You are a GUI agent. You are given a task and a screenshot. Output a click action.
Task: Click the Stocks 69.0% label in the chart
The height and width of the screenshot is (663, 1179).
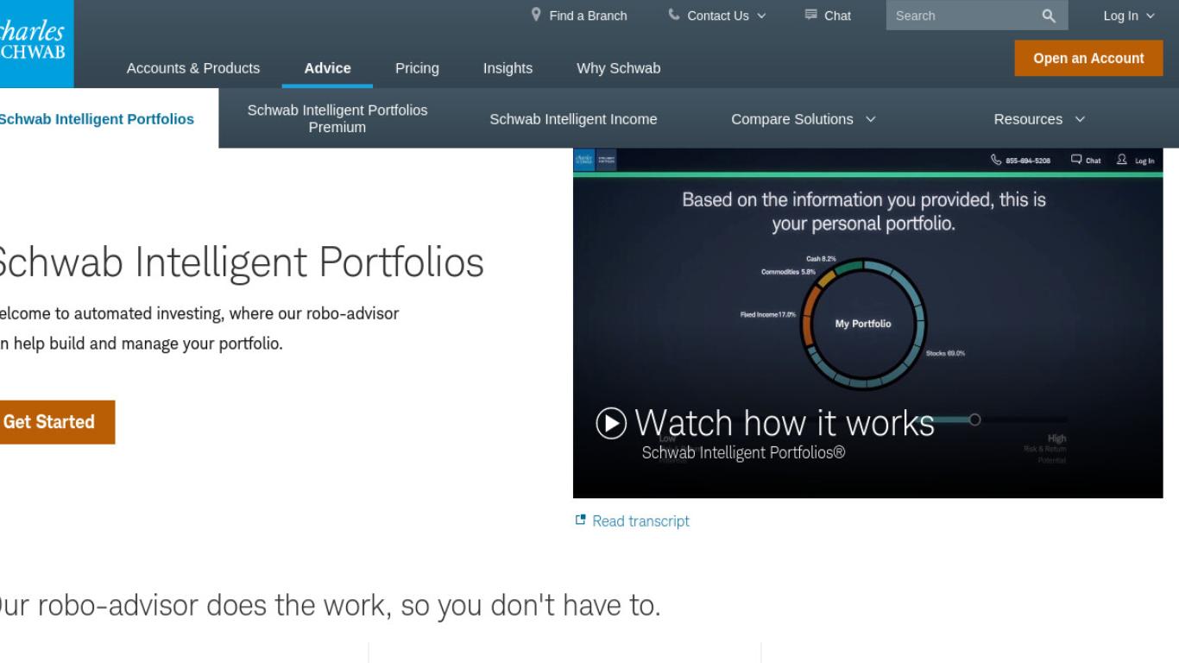coord(945,353)
